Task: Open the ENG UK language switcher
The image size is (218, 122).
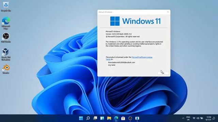Action: pos(188,118)
